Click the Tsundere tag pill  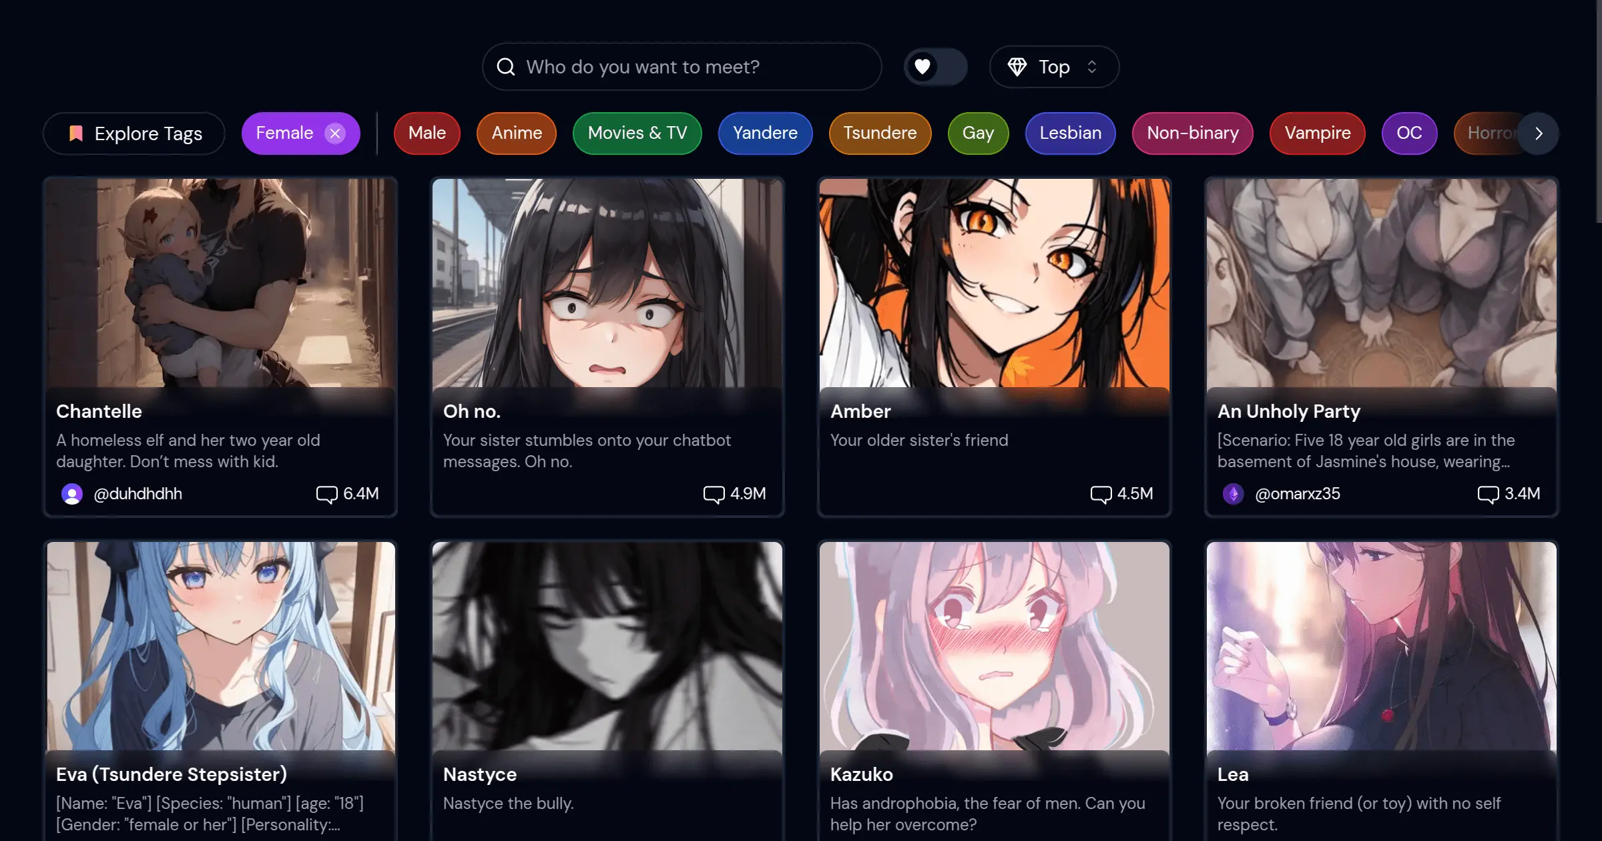tap(880, 133)
